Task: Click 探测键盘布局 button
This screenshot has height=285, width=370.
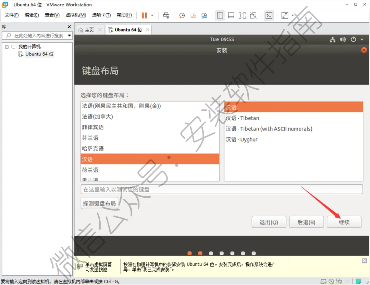Action: [99, 203]
